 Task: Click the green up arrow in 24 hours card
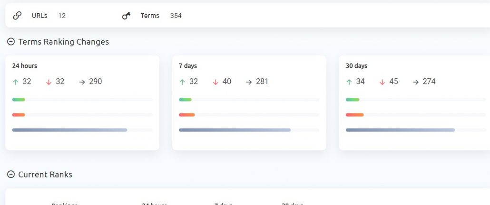tap(15, 82)
